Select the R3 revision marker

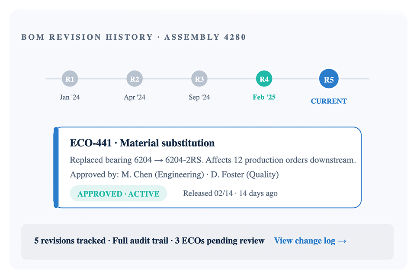199,79
